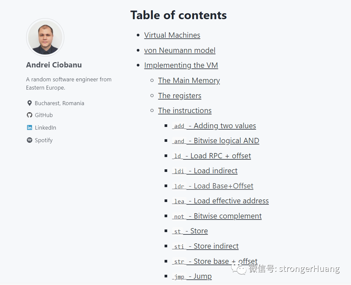Click the GitHub octocat icon
351x285 pixels.
point(29,115)
